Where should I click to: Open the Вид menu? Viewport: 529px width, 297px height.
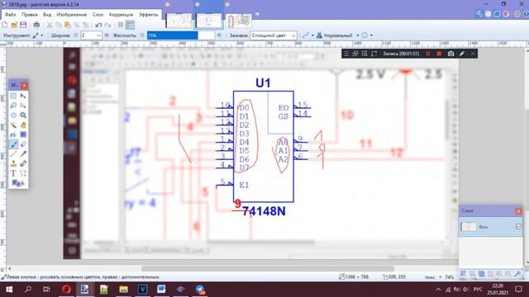[x=47, y=15]
